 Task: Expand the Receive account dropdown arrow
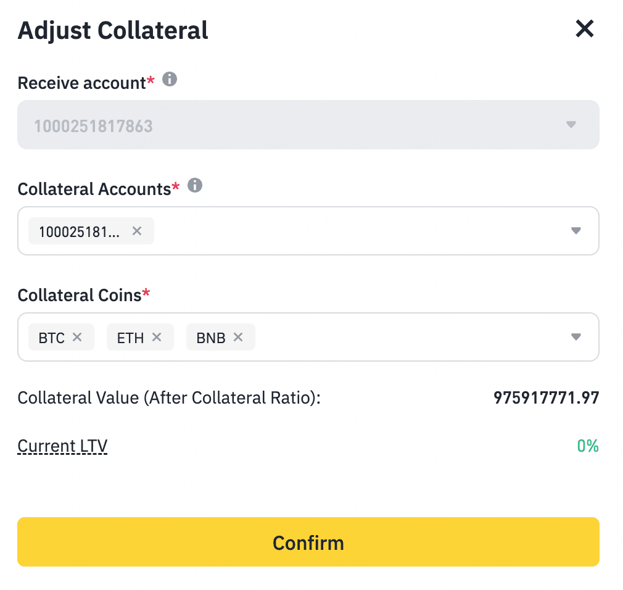click(x=571, y=125)
